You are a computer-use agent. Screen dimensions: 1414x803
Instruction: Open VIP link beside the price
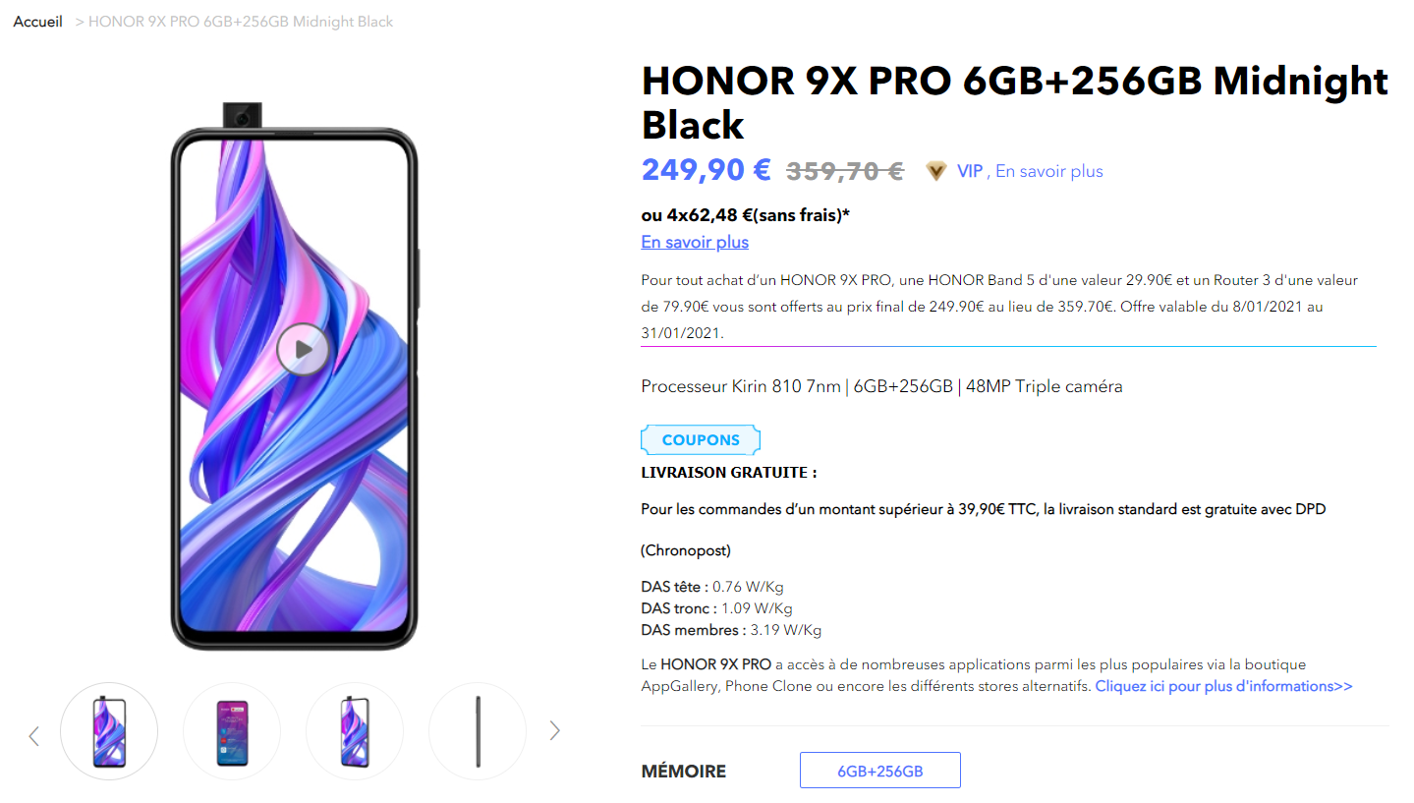click(970, 171)
